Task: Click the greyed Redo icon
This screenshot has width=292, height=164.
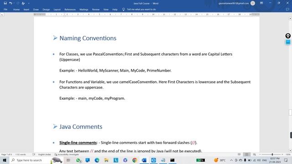Action: coord(18,3)
